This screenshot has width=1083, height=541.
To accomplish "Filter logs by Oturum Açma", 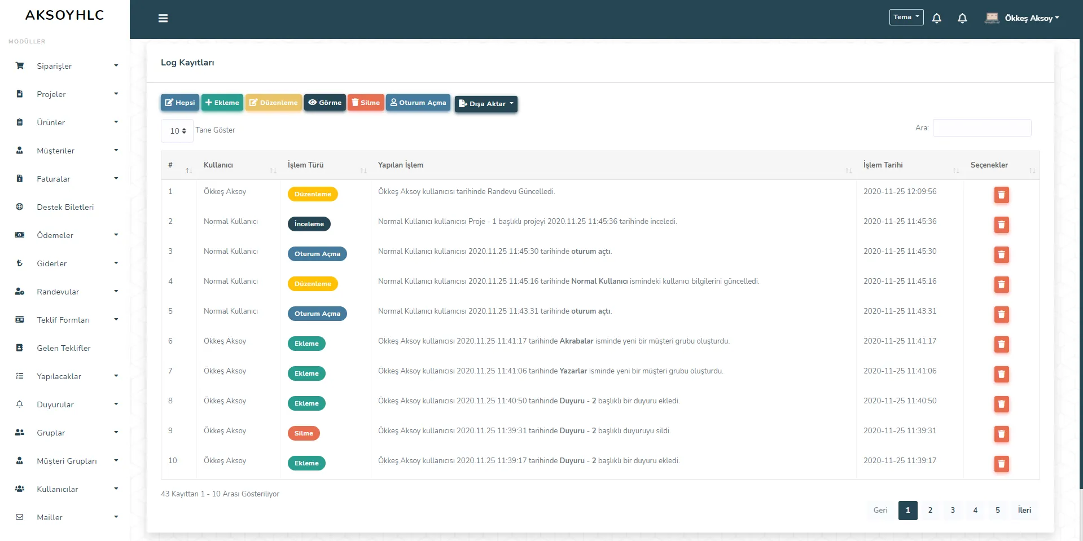I will point(418,103).
